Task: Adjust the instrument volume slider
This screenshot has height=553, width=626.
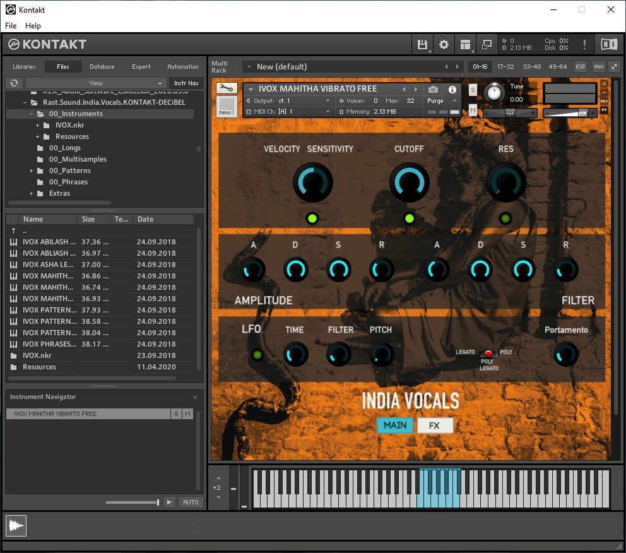Action: [570, 114]
